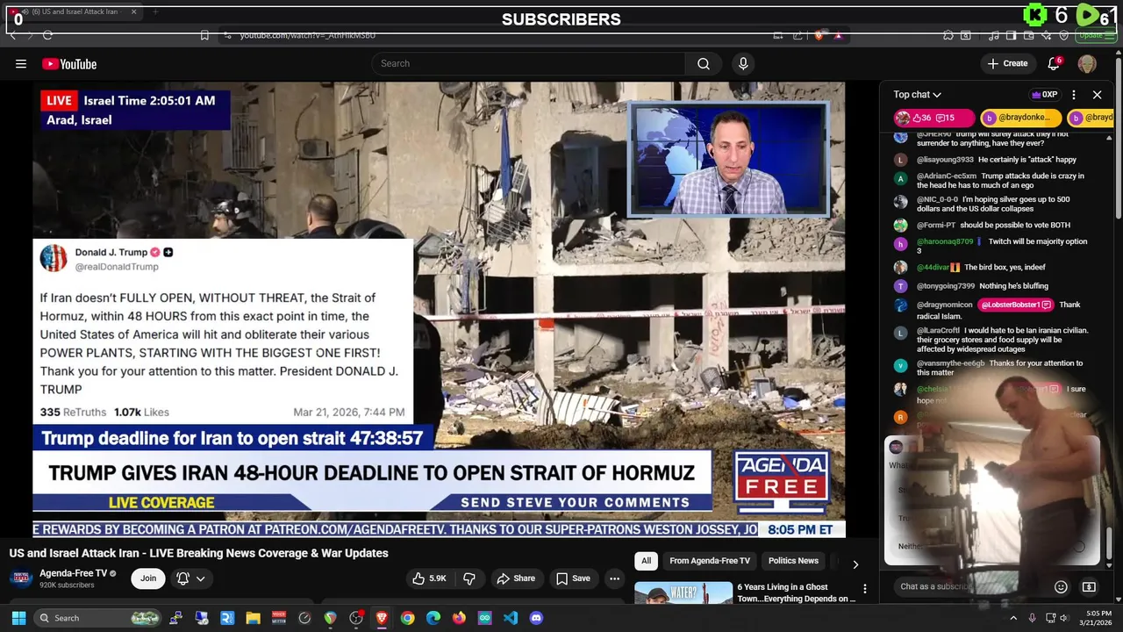Save the video to a playlist
Image resolution: width=1123 pixels, height=632 pixels.
point(573,578)
